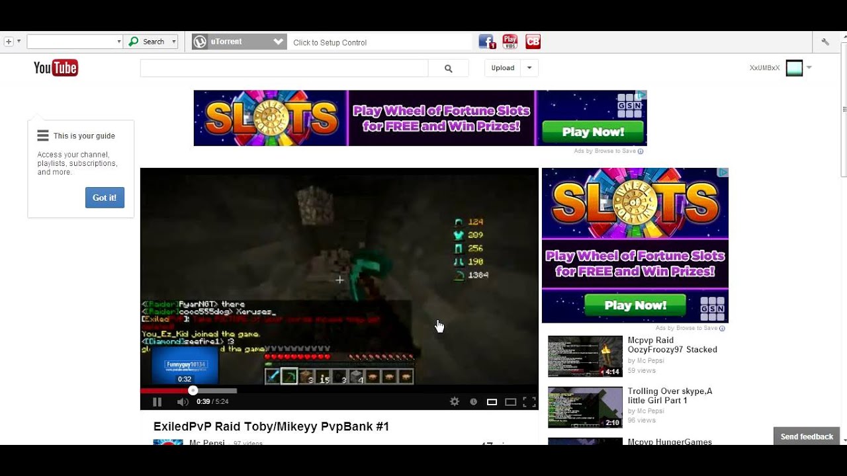Image resolution: width=847 pixels, height=476 pixels.
Task: Click the video progress scrubber handle
Action: pos(193,391)
